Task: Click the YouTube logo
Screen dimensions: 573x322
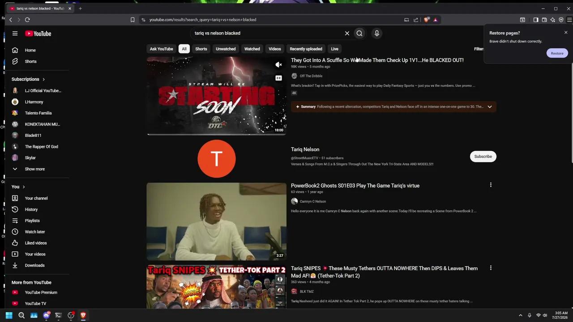Action: click(38, 34)
